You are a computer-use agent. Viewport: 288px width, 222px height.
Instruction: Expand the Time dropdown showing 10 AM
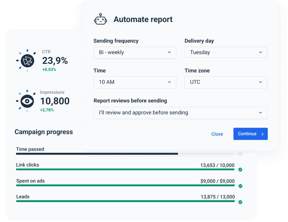click(135, 82)
